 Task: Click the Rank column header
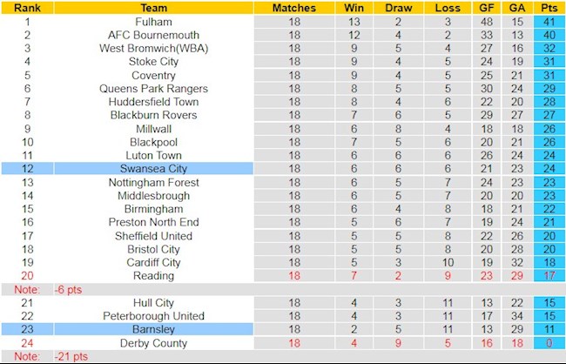coord(27,7)
